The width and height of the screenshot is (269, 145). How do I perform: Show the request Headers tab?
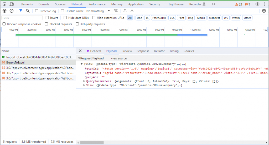click(94, 51)
